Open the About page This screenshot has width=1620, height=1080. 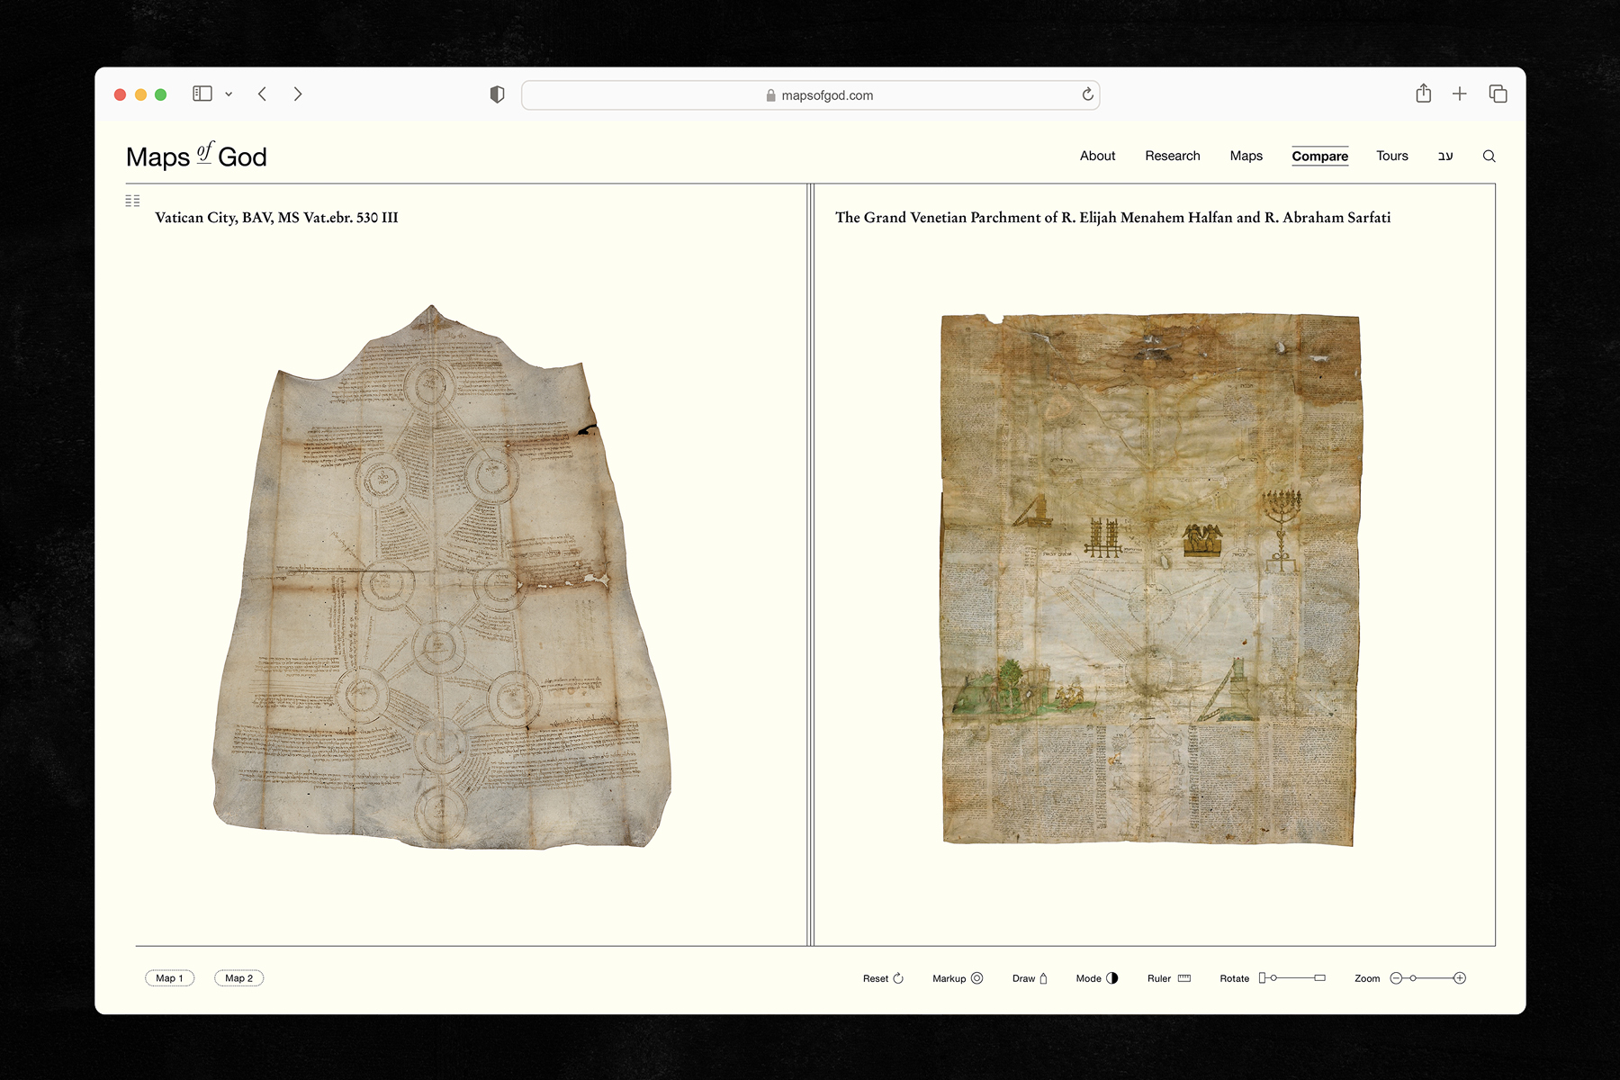click(x=1097, y=156)
